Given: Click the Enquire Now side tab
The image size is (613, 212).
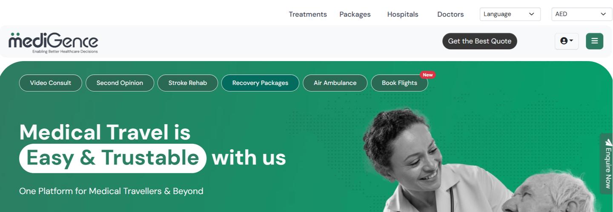Looking at the screenshot, I should 607,164.
